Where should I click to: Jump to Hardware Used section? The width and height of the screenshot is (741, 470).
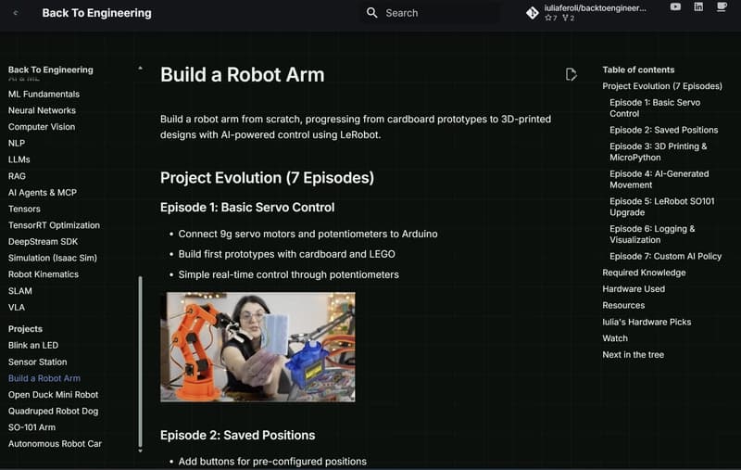[x=634, y=289]
